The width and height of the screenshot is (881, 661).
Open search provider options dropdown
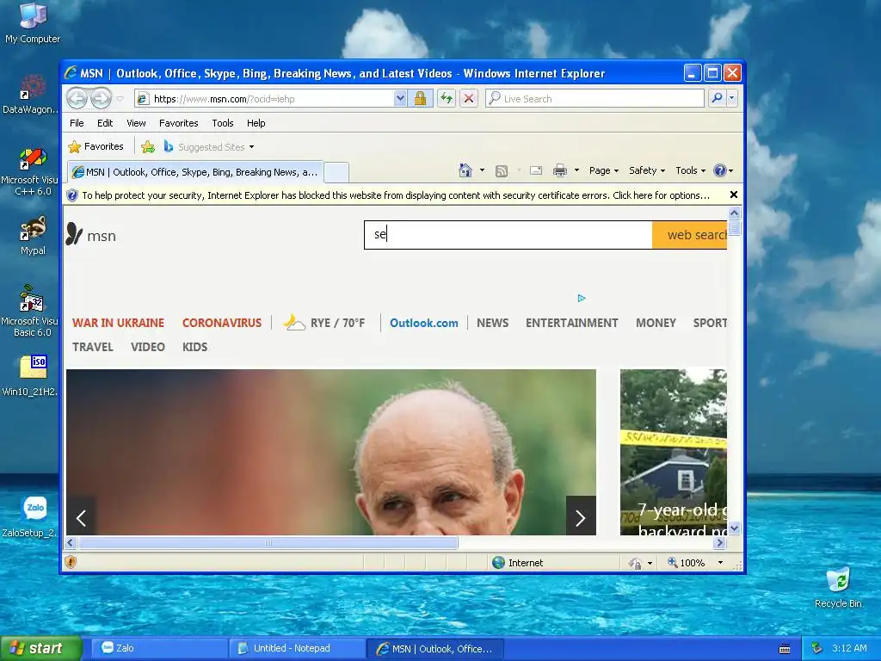tap(731, 98)
